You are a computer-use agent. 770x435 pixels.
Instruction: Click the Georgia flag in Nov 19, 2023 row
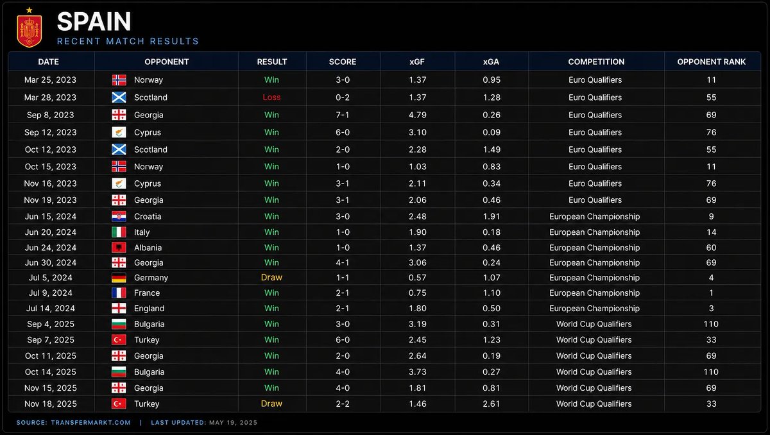(119, 200)
